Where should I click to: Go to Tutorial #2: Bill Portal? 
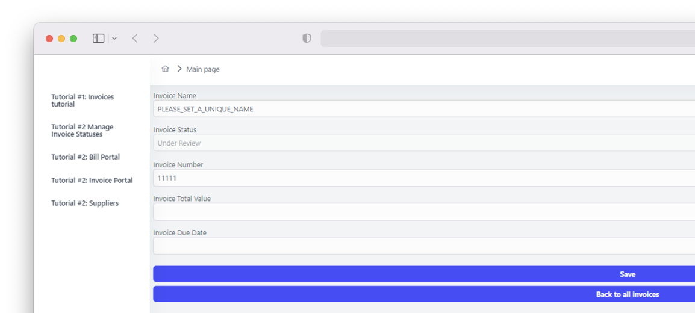86,157
